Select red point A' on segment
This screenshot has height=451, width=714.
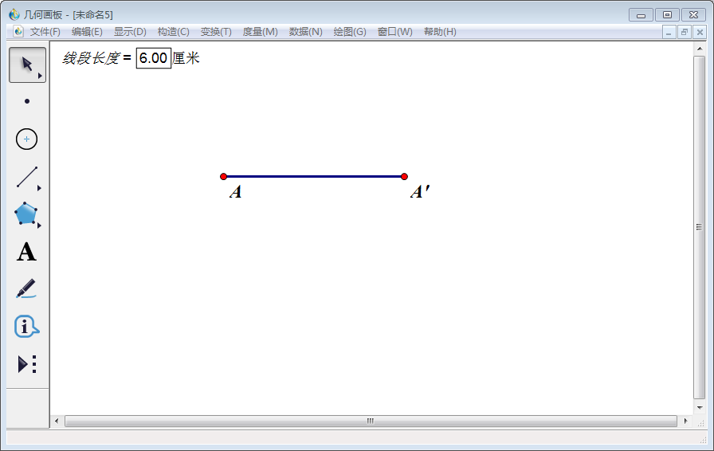(x=404, y=177)
